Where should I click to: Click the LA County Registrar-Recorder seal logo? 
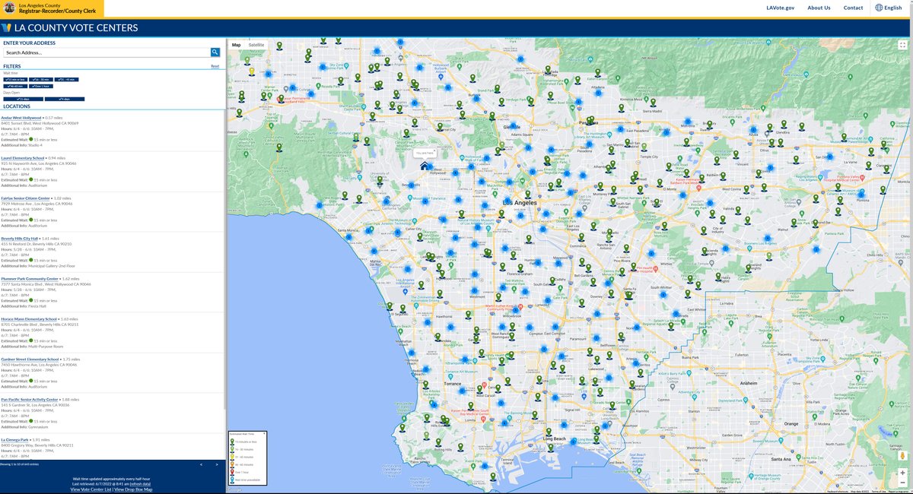pyautogui.click(x=8, y=8)
